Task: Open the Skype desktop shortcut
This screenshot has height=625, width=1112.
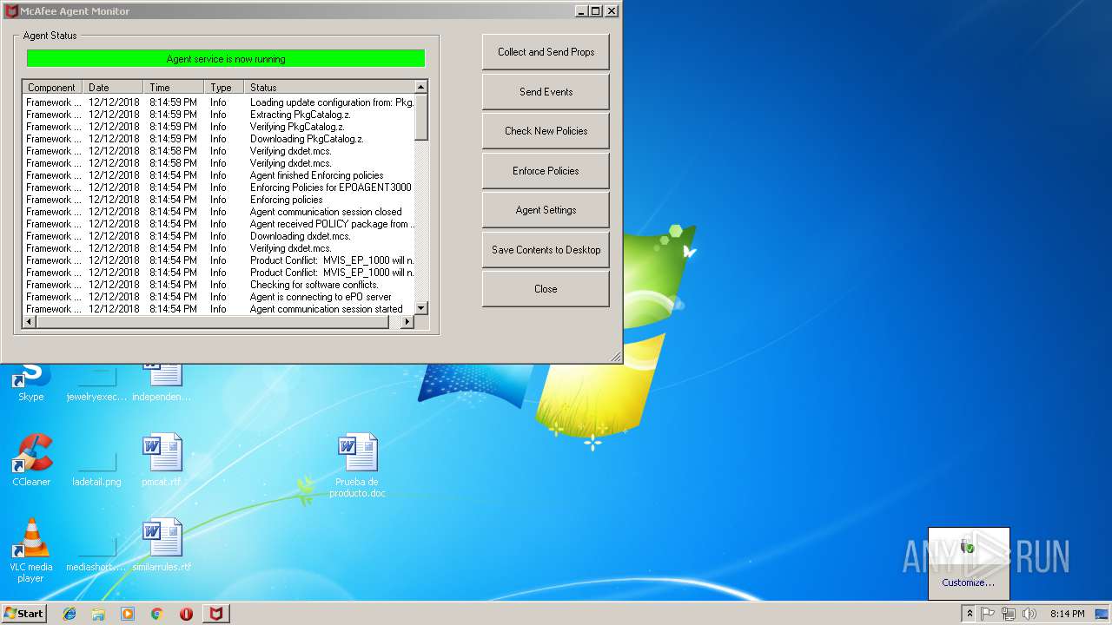Action: [31, 380]
